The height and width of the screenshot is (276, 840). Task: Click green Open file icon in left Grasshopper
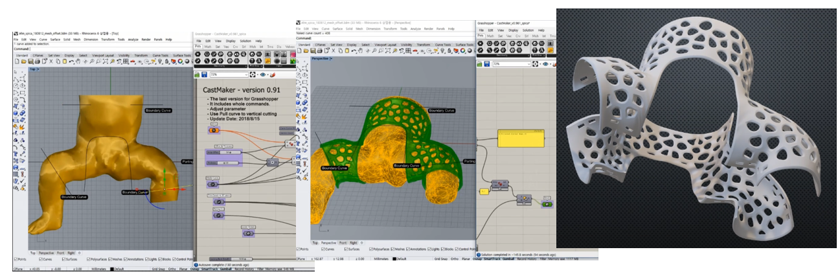[x=197, y=75]
